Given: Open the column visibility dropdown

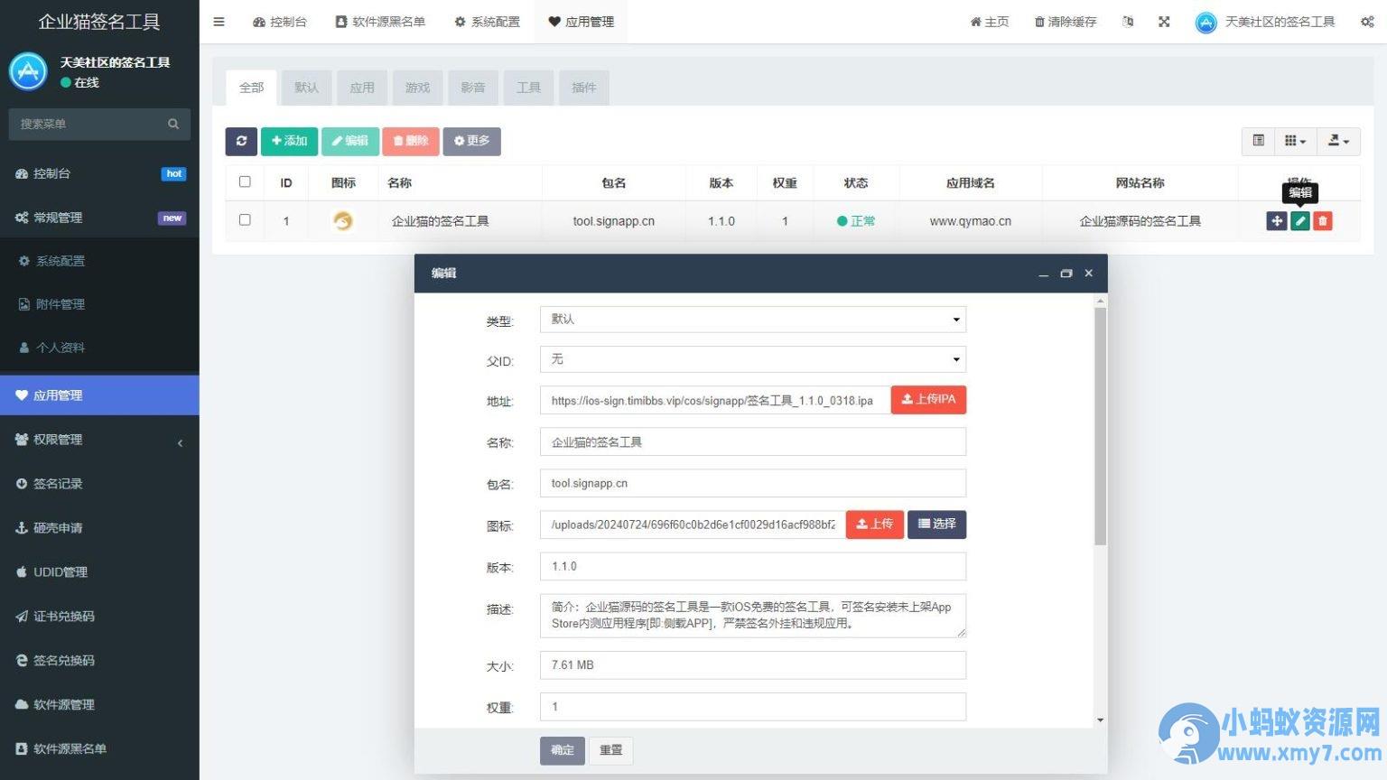Looking at the screenshot, I should pyautogui.click(x=1296, y=141).
